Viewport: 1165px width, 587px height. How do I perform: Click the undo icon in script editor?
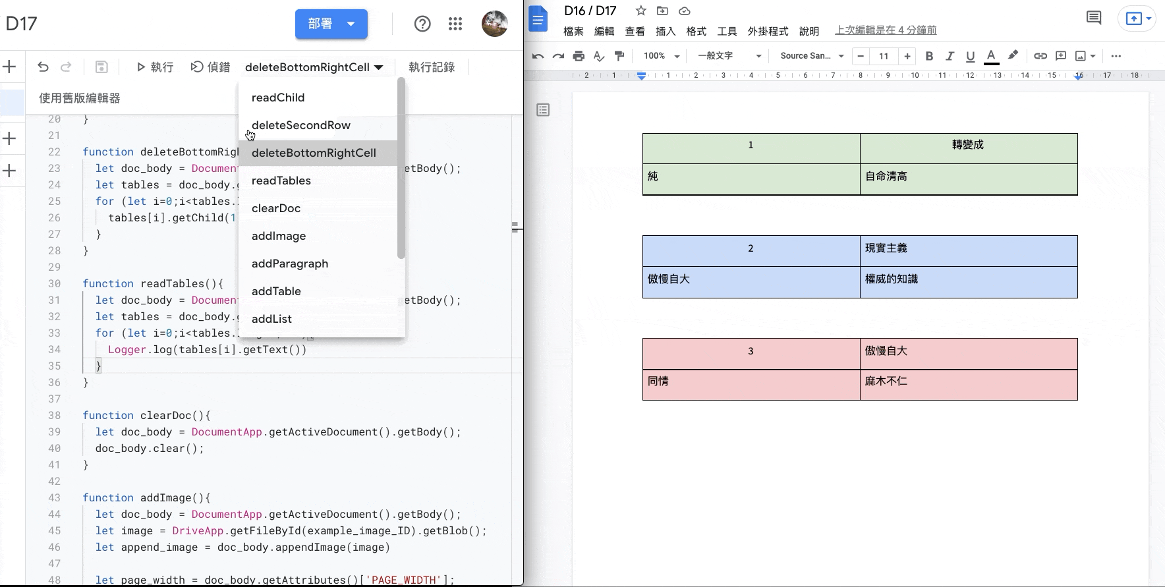tap(43, 67)
